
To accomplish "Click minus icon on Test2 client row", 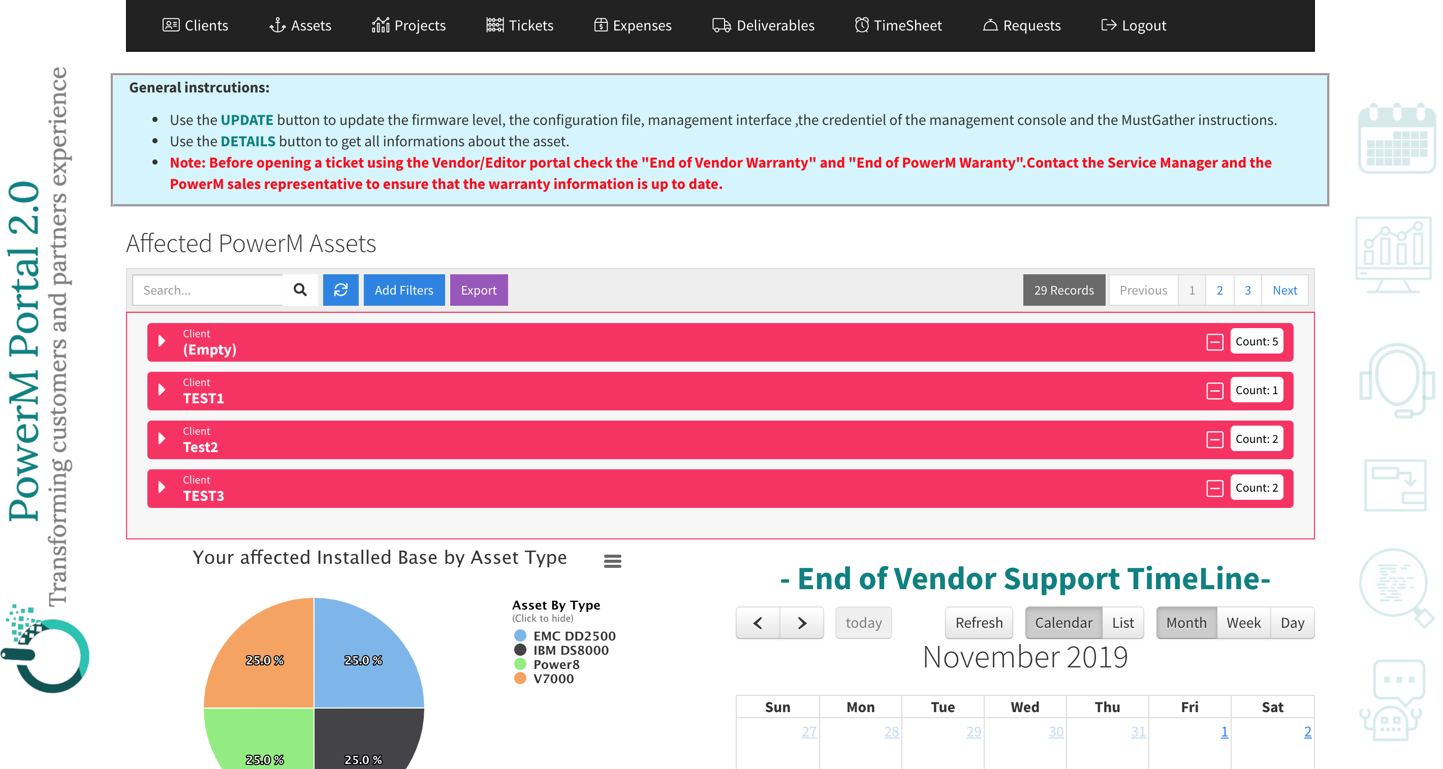I will pos(1214,439).
